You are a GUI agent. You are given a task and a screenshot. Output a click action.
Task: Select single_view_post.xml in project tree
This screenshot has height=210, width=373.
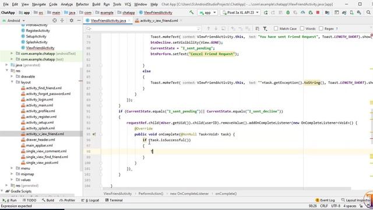pos(42,163)
